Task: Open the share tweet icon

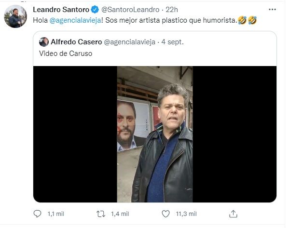Action: click(x=233, y=214)
